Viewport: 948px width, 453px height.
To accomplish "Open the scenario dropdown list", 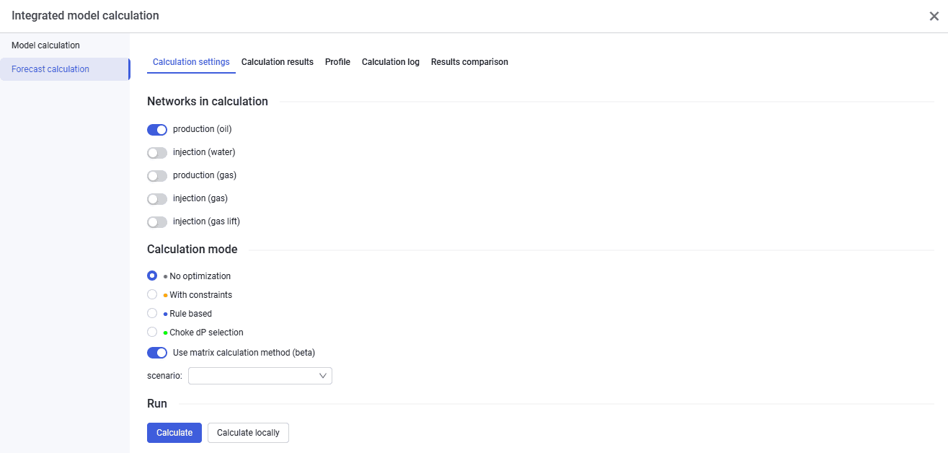I will pos(260,376).
